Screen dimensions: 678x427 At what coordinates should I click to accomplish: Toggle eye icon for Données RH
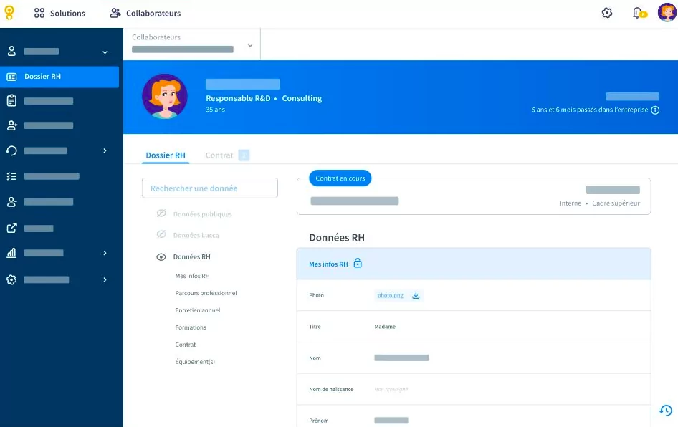[x=161, y=256]
